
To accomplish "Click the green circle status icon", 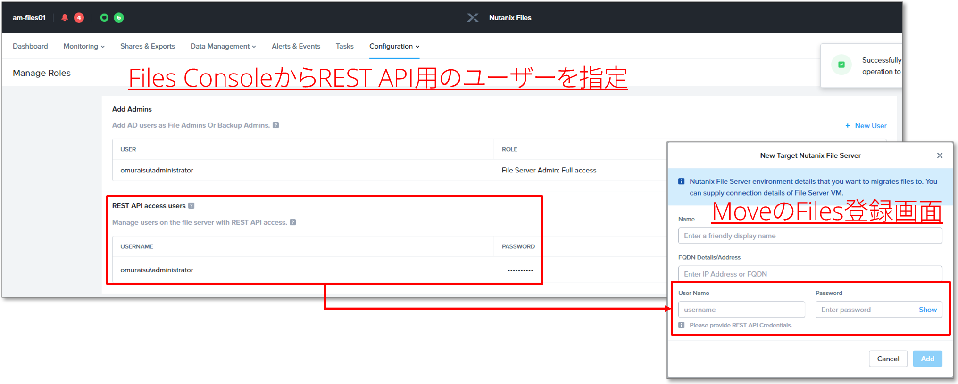I will coord(104,17).
